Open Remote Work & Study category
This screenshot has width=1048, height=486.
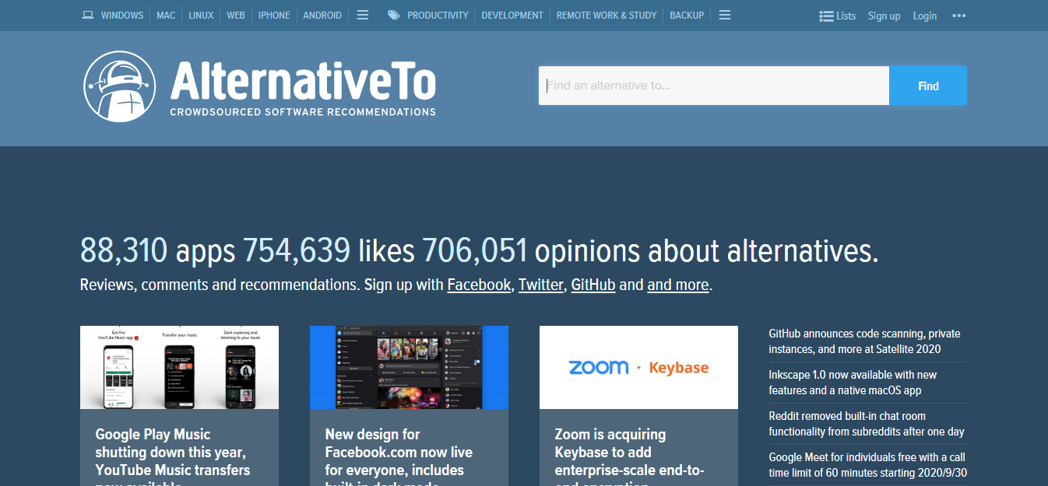point(607,16)
